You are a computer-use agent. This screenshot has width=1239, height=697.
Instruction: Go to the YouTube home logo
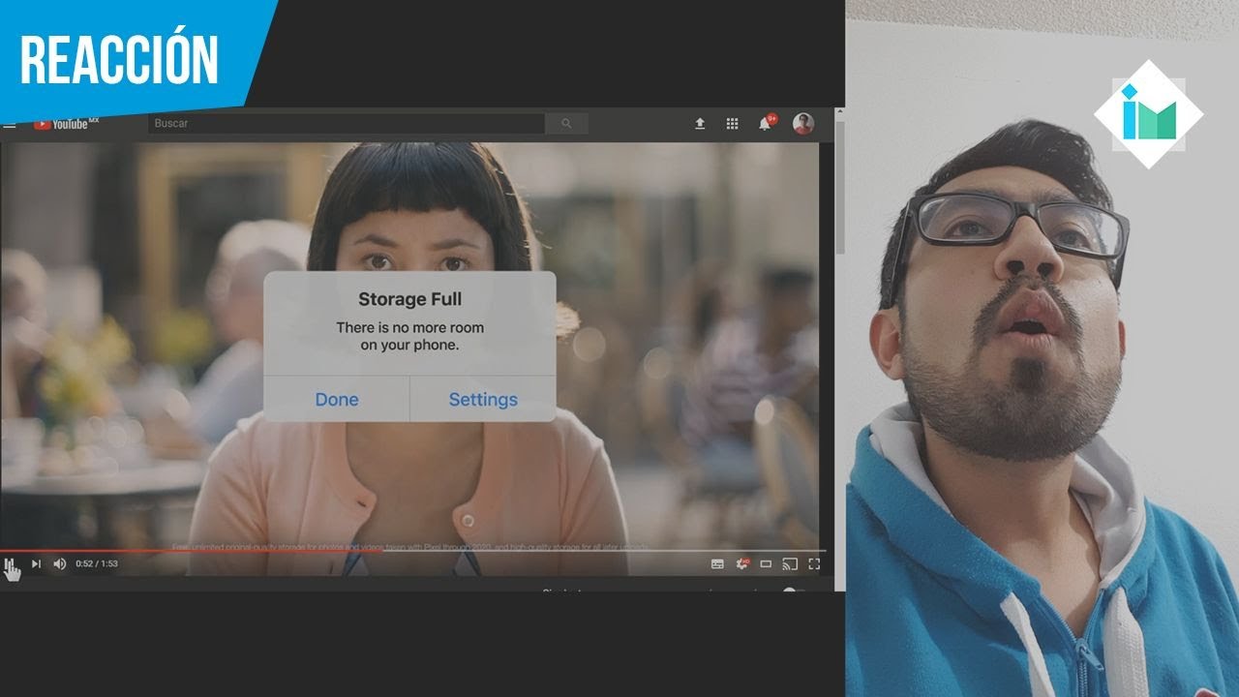point(66,123)
